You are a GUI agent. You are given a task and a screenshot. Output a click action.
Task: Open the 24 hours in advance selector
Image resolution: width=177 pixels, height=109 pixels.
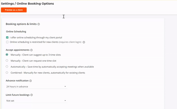click(37, 87)
